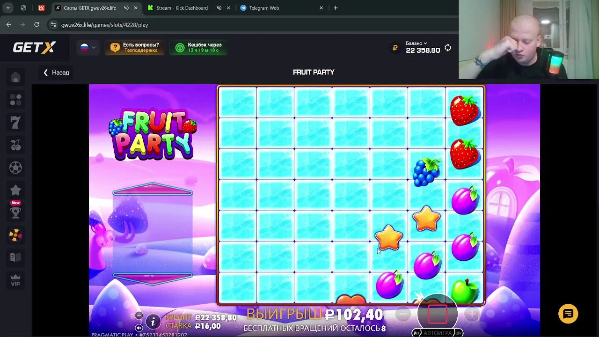Image resolution: width=599 pixels, height=337 pixels.
Task: Go back via Назад button
Action: coord(56,73)
